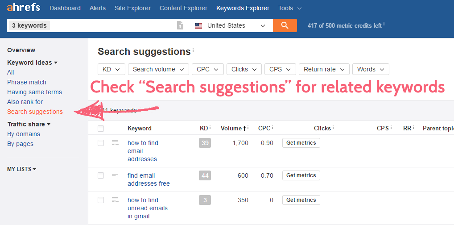
Task: Sort table by Keyword column header
Action: 140,129
